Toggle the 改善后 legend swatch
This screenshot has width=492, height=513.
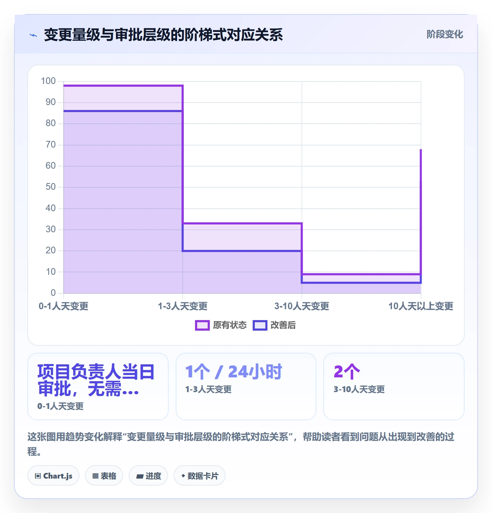(260, 325)
